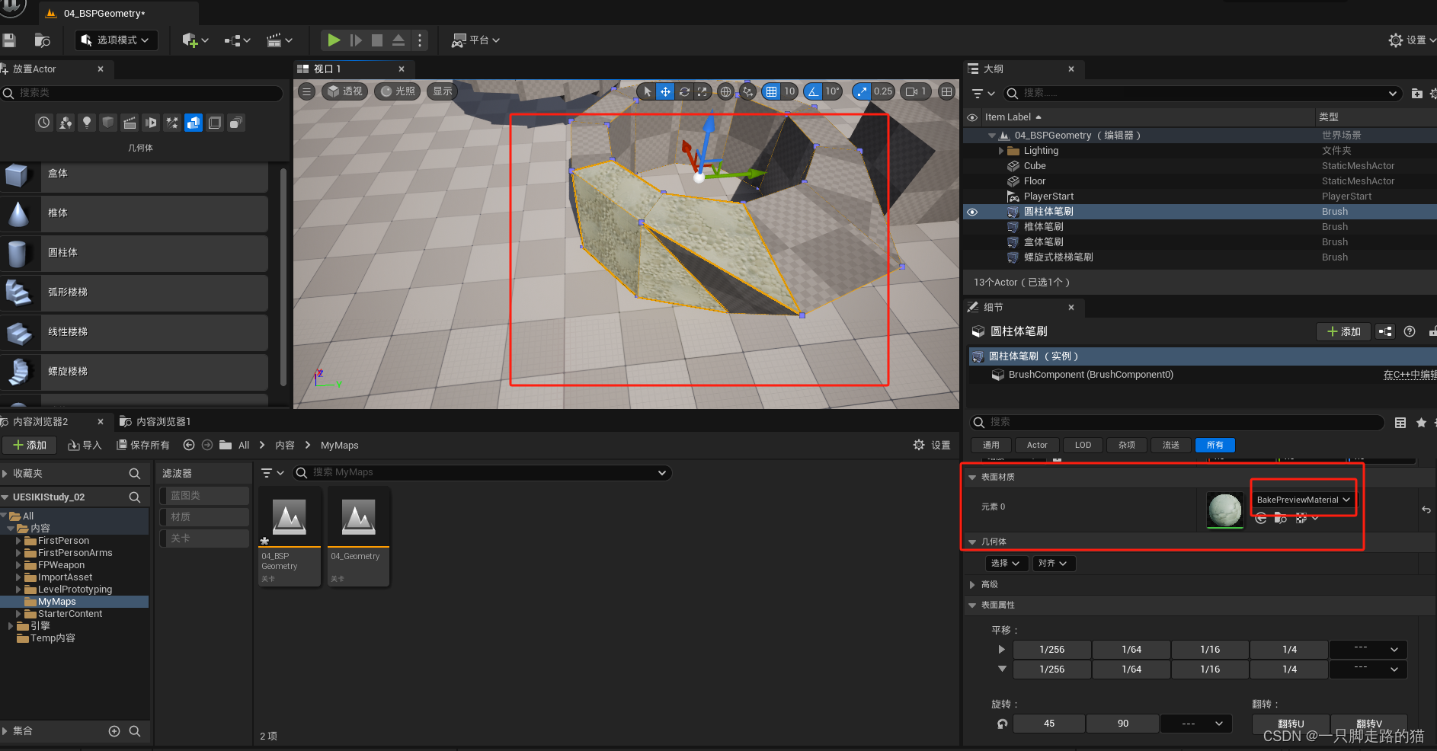Select the Actor filter tab in Details
The width and height of the screenshot is (1437, 751).
(x=1037, y=446)
